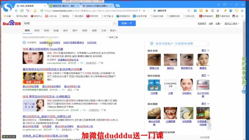The image size is (249, 140).
Task: Click the 百度一下 search button
Action: [x=127, y=23]
